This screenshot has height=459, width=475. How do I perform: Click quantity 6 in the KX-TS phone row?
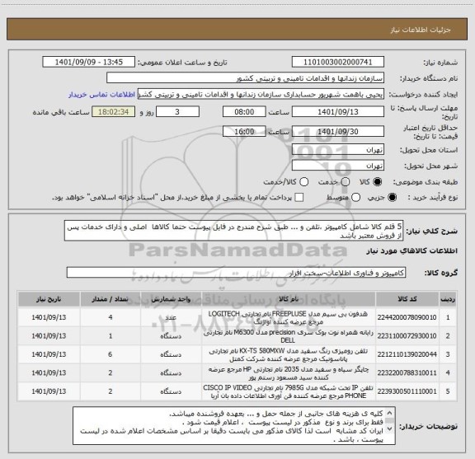[111, 354]
